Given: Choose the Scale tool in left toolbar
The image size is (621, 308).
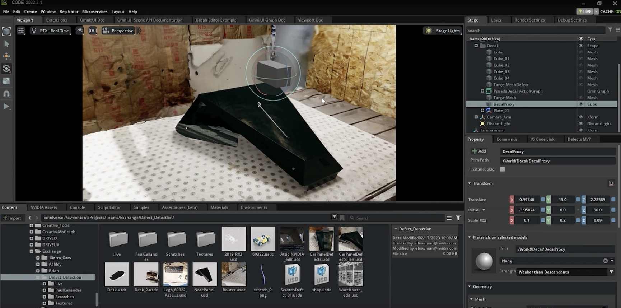Looking at the screenshot, I should (x=6, y=81).
